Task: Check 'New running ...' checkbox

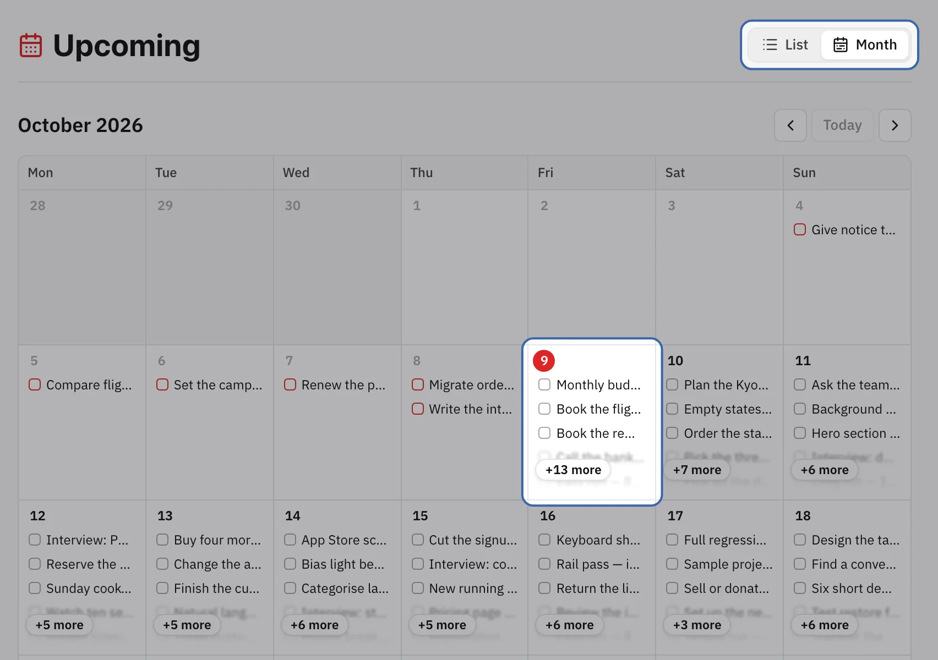Action: (x=418, y=588)
